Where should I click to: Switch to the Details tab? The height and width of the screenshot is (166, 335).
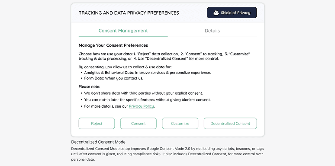[x=212, y=31]
